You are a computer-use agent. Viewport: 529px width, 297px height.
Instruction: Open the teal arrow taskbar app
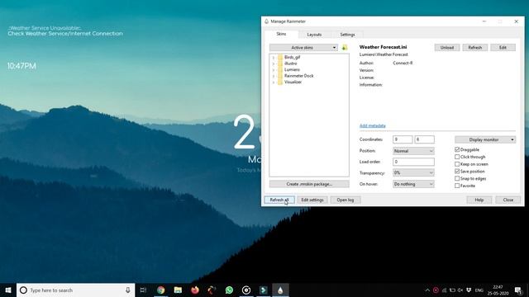(x=263, y=290)
